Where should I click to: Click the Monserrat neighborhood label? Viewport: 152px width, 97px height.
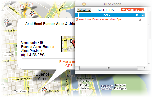pyautogui.click(x=20, y=91)
